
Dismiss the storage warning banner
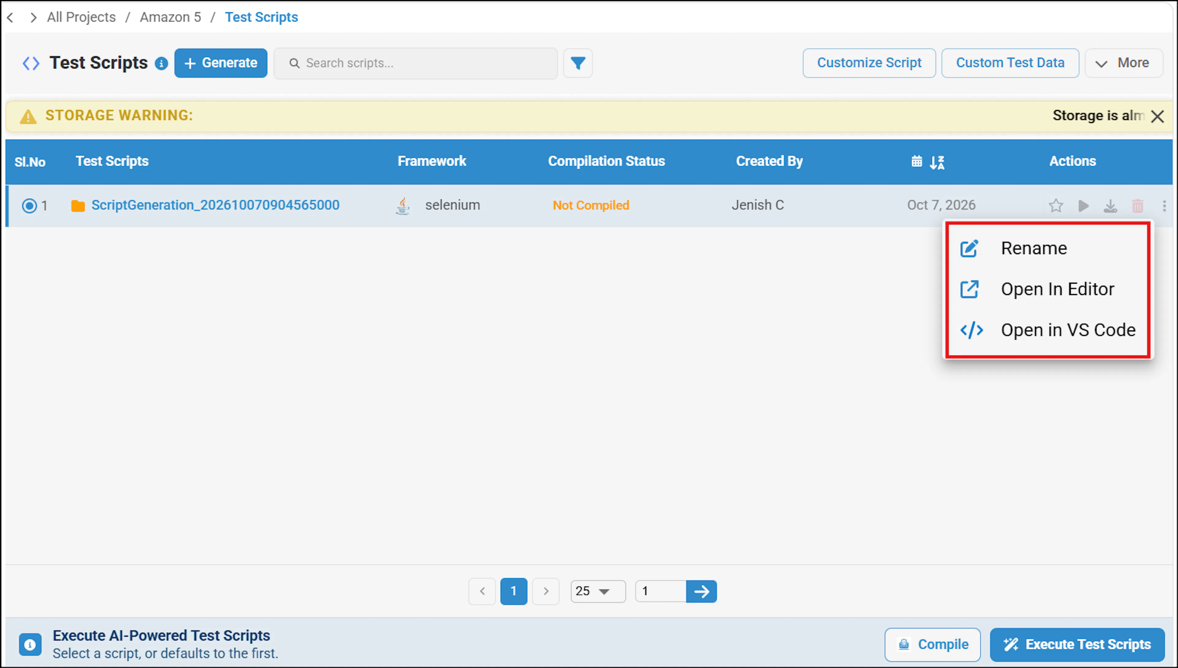pos(1157,116)
